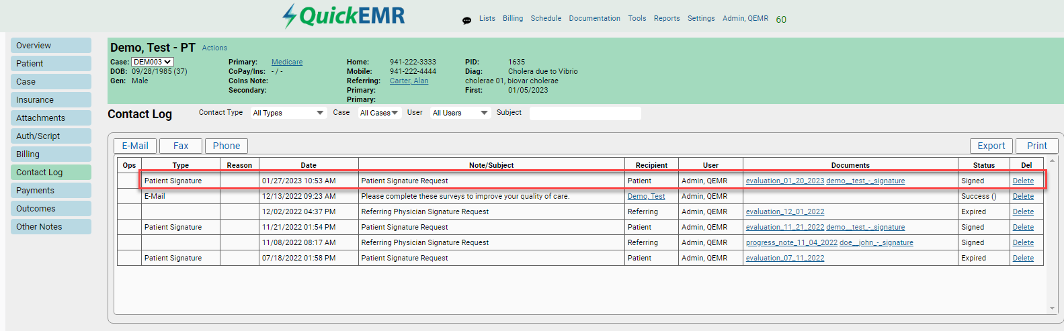Delete the 12/13/2022 E-Mail entry
Image resolution: width=1064 pixels, height=331 pixels.
click(1023, 196)
